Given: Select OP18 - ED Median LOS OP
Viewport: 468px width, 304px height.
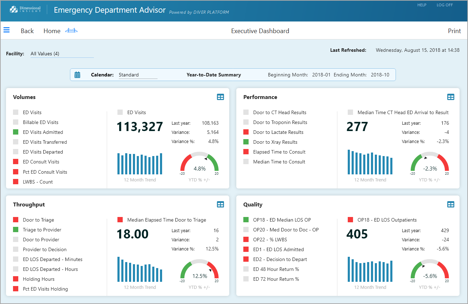Looking at the screenshot, I should pos(282,220).
